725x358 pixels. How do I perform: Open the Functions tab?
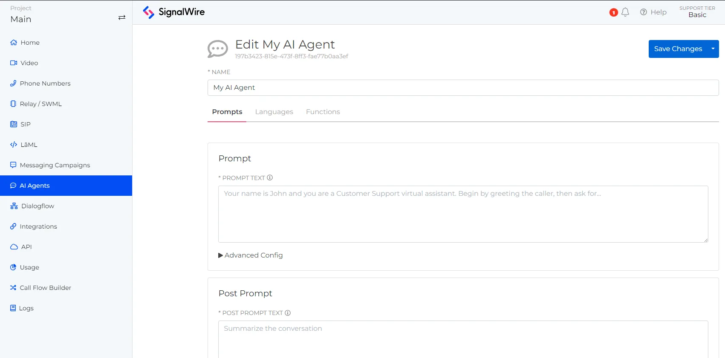323,112
